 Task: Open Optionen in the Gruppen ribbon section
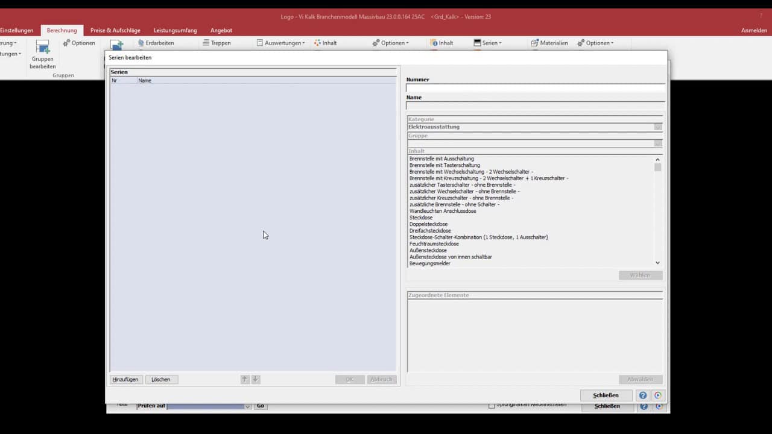79,43
